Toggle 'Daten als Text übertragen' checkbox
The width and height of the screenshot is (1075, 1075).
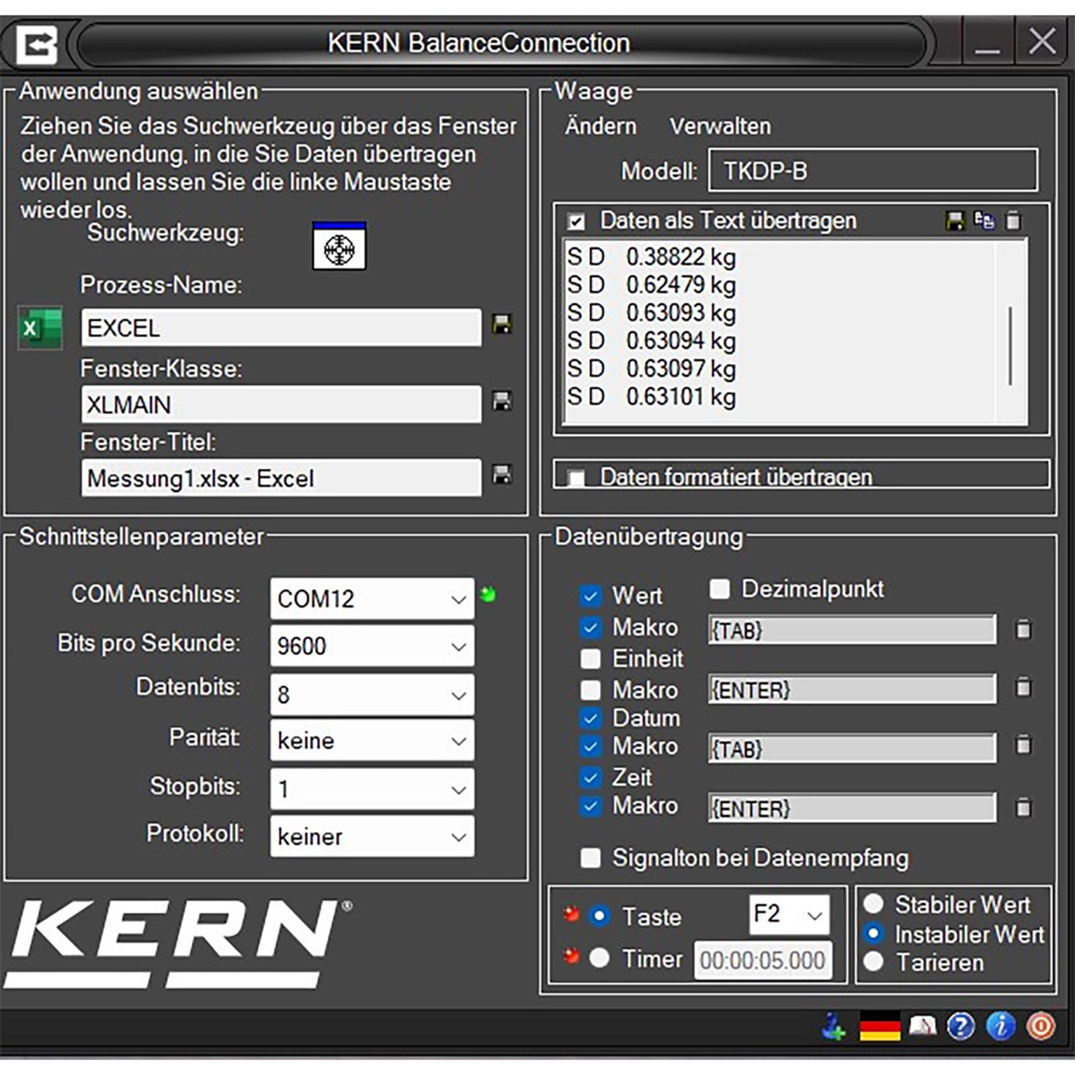(576, 222)
